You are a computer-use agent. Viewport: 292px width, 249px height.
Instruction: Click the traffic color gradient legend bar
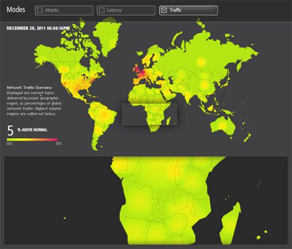32,139
